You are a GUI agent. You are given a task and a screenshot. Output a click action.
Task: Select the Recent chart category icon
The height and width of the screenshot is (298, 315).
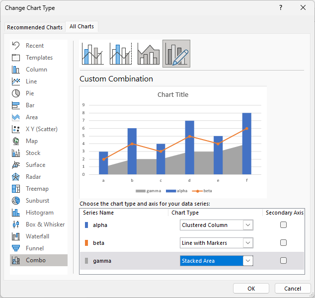coord(16,46)
